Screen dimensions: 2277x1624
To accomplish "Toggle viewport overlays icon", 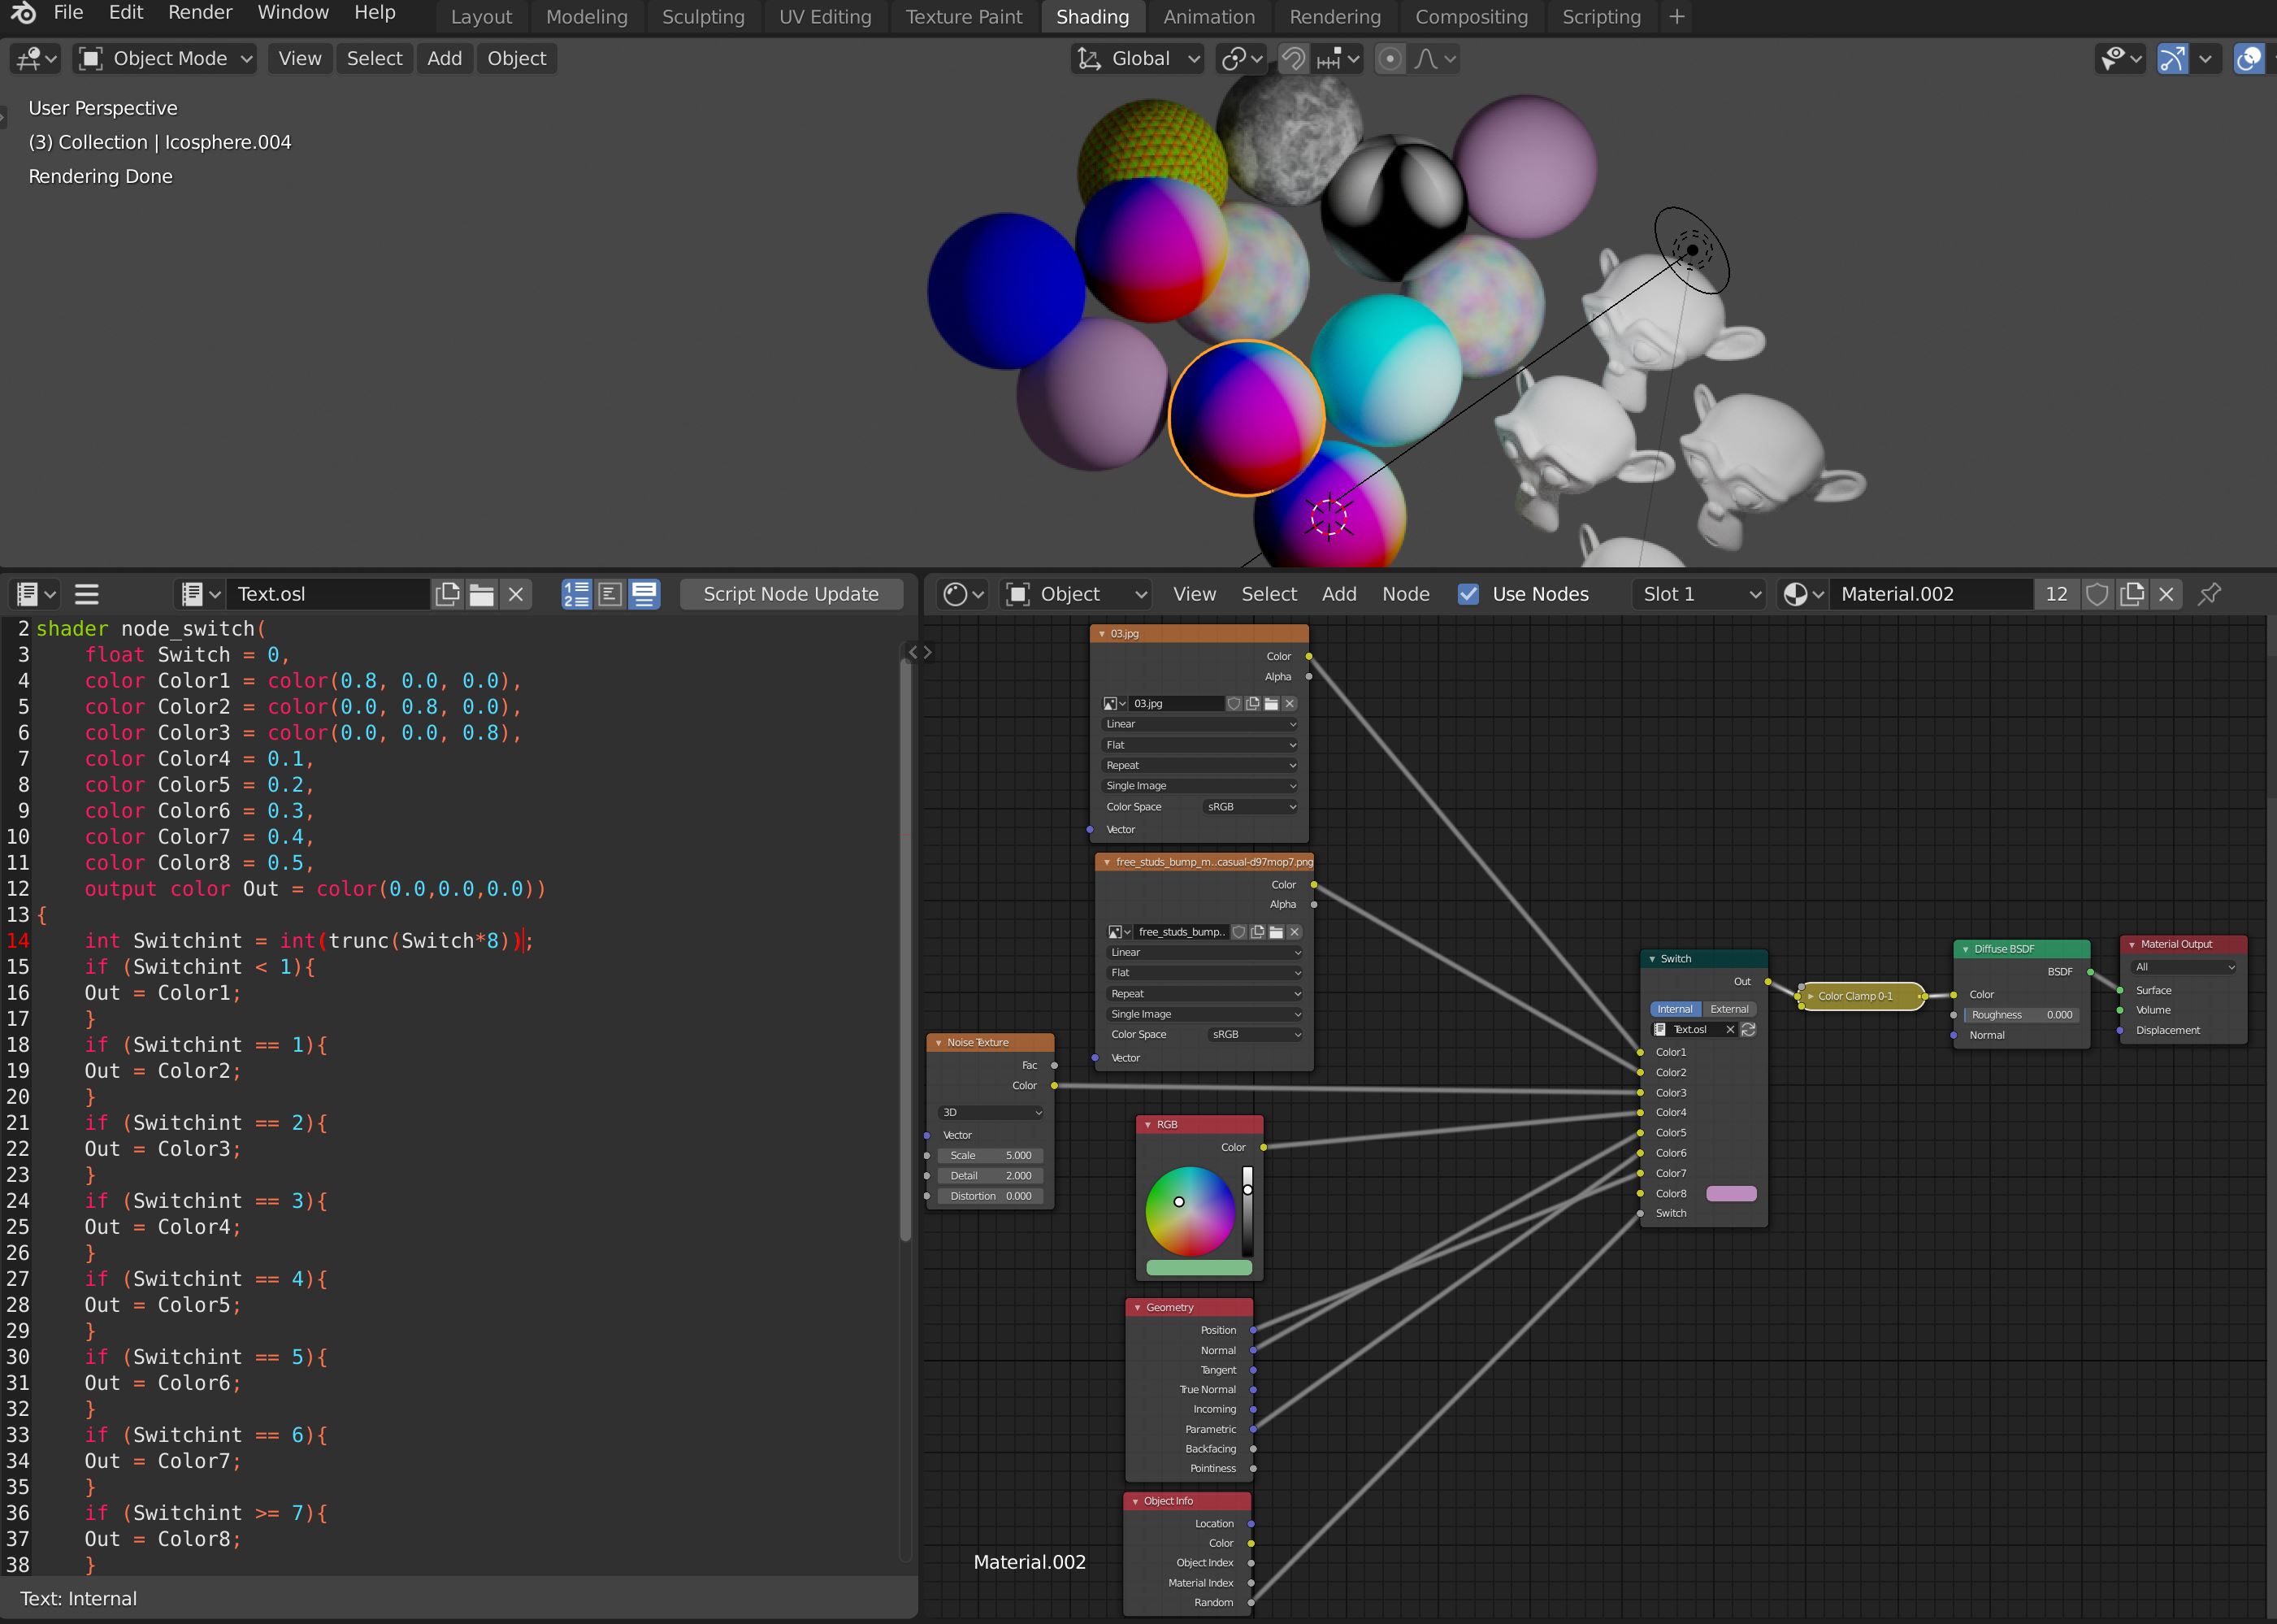I will point(2249,59).
